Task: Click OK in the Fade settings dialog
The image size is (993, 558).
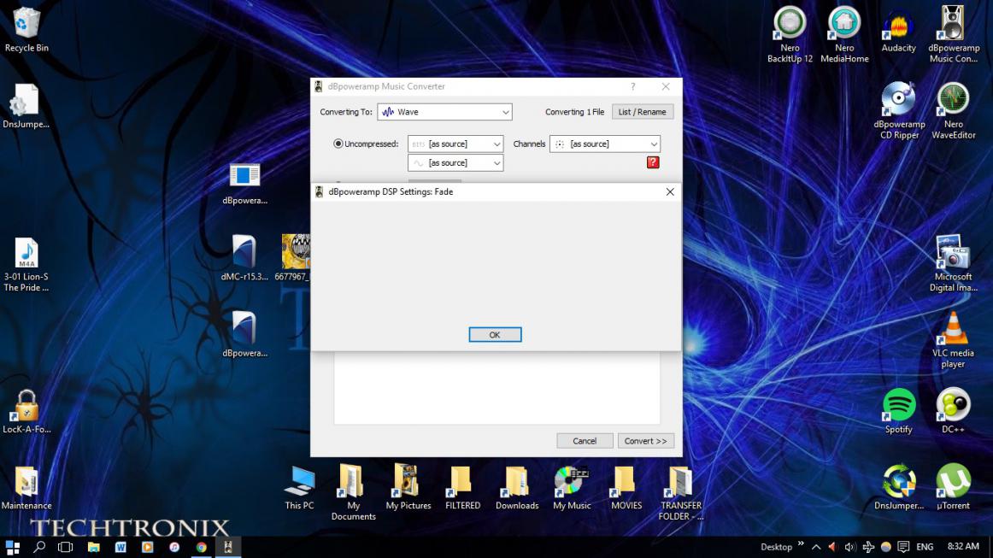Action: (x=495, y=335)
